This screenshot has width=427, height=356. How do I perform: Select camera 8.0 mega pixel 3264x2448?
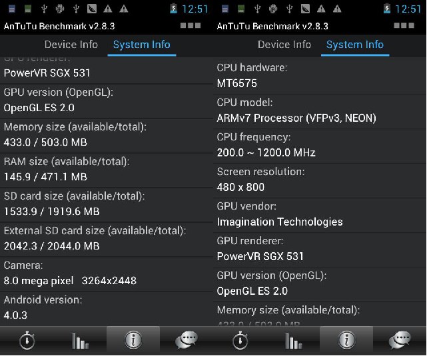pos(70,281)
